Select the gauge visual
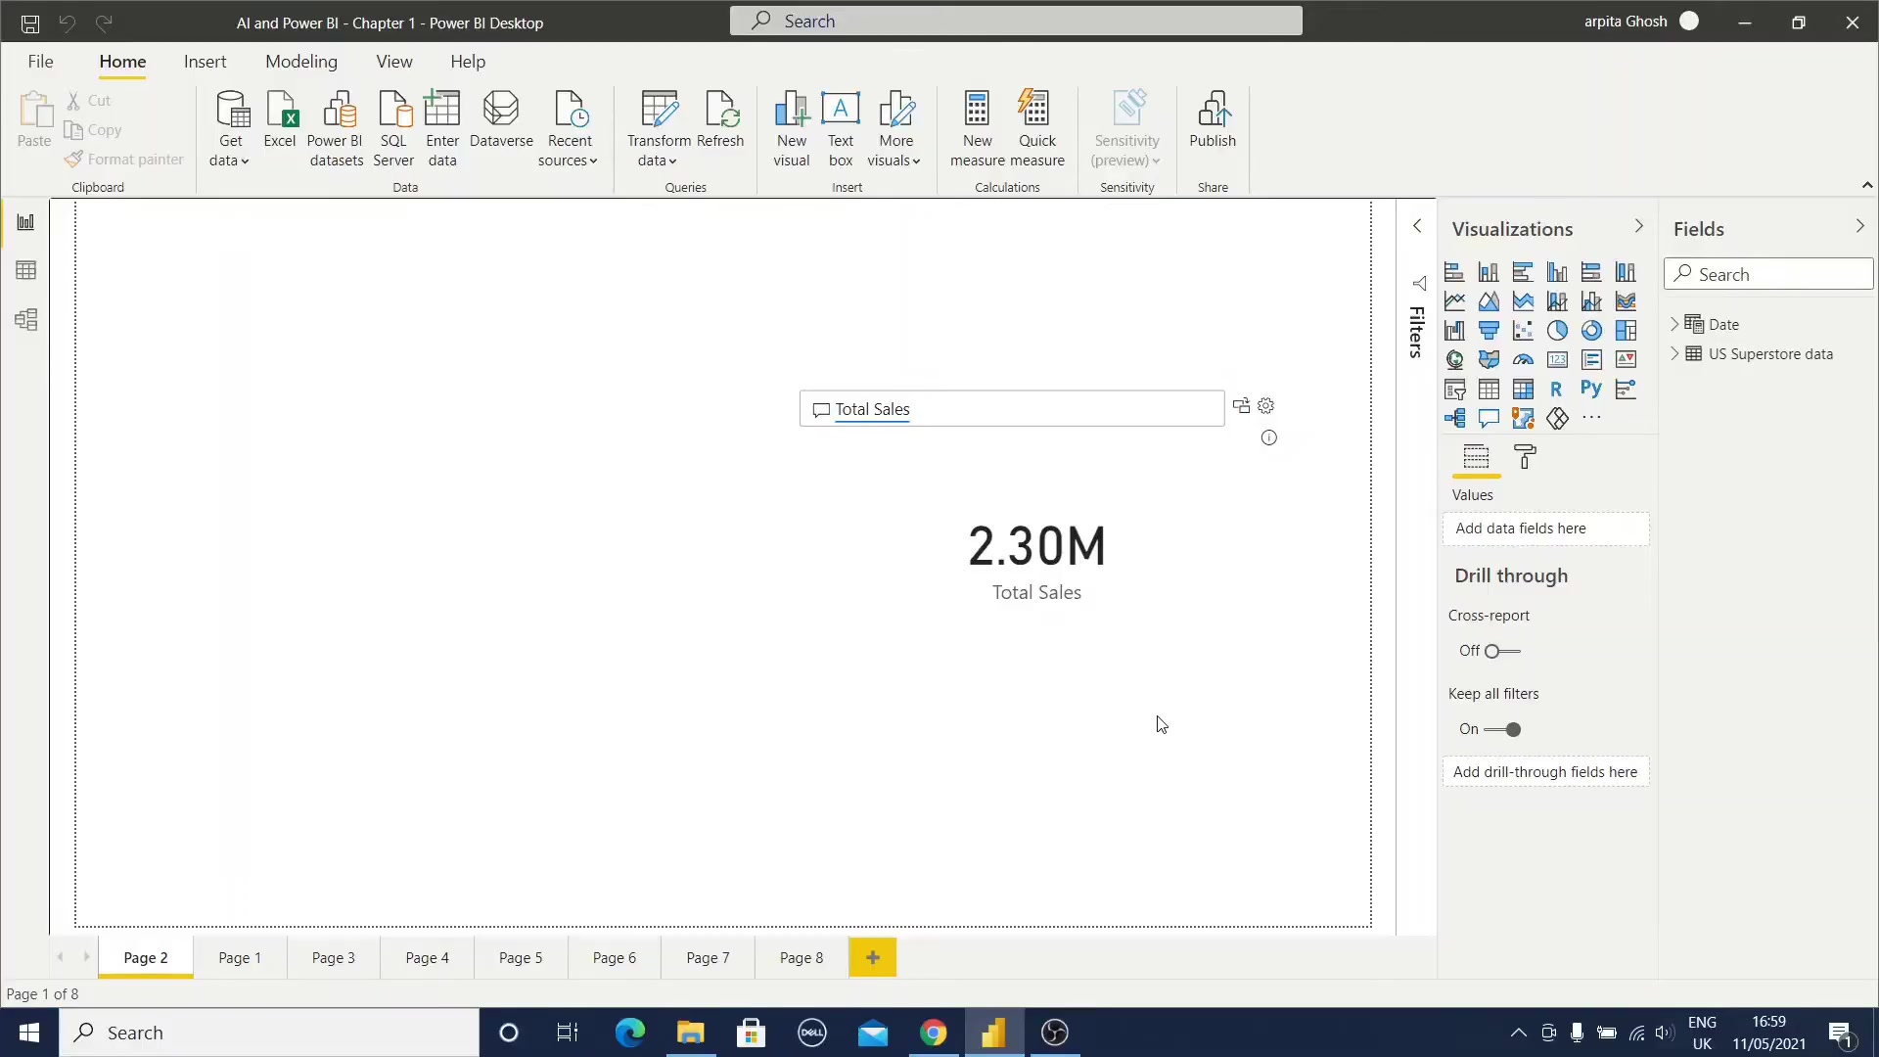This screenshot has height=1057, width=1879. (1523, 360)
